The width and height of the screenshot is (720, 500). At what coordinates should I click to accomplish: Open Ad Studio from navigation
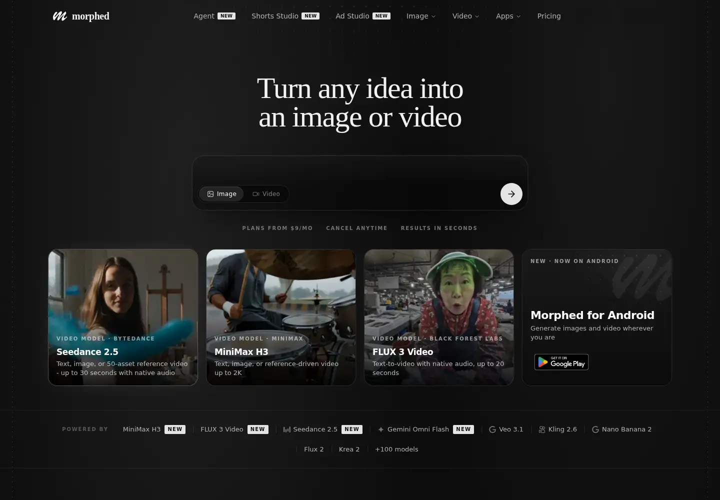point(363,16)
